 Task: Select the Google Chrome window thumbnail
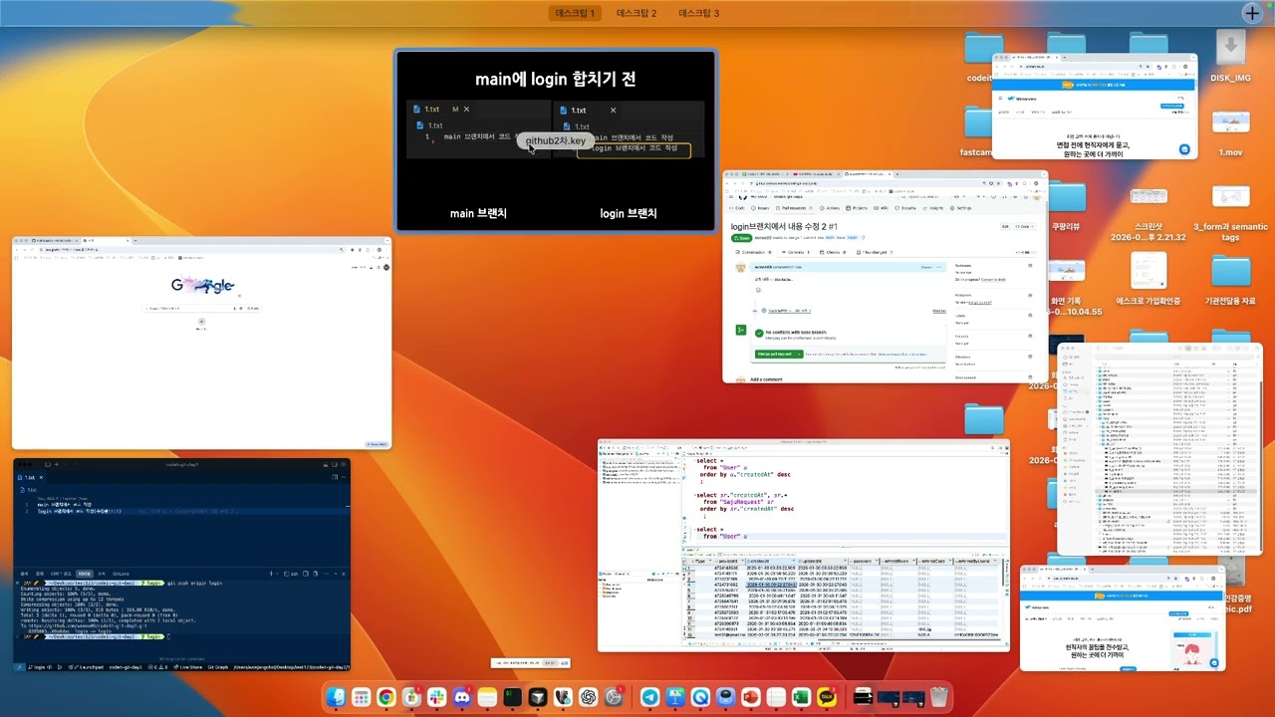click(201, 343)
